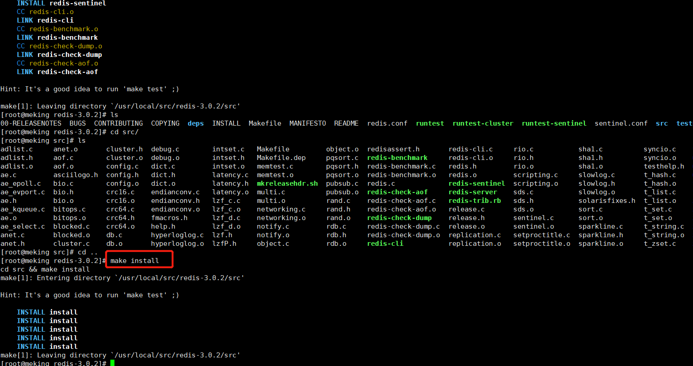The image size is (693, 366).
Task: Click the MANIFESTO file name
Action: pyautogui.click(x=308, y=123)
